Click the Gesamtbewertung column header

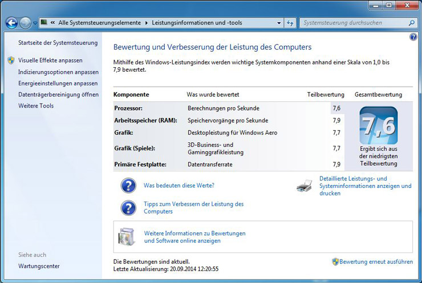378,95
